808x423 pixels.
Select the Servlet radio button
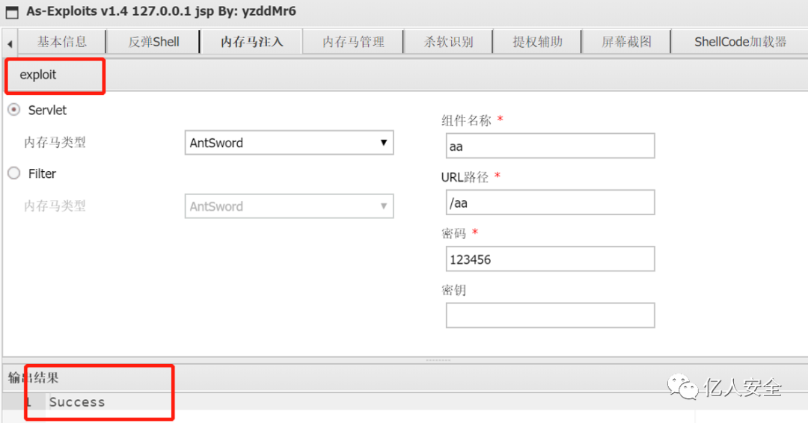coord(14,110)
